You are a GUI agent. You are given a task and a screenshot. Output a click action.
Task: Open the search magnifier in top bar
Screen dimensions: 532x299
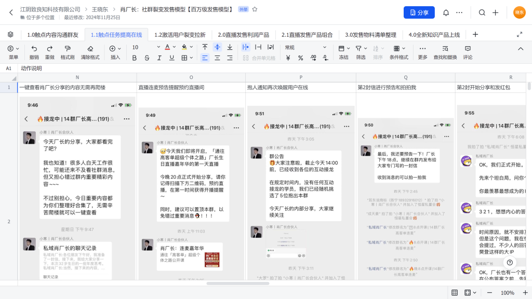click(x=482, y=12)
